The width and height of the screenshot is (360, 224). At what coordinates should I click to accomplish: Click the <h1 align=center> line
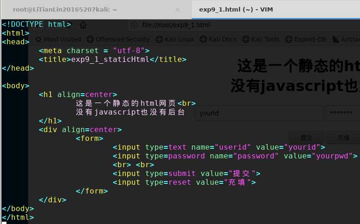coord(78,95)
